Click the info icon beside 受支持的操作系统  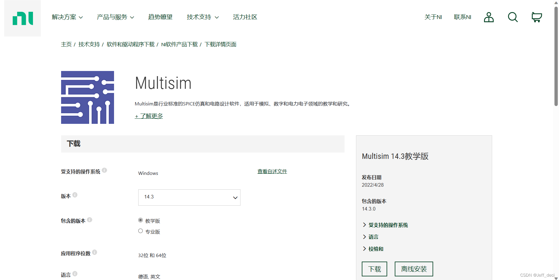click(x=105, y=170)
